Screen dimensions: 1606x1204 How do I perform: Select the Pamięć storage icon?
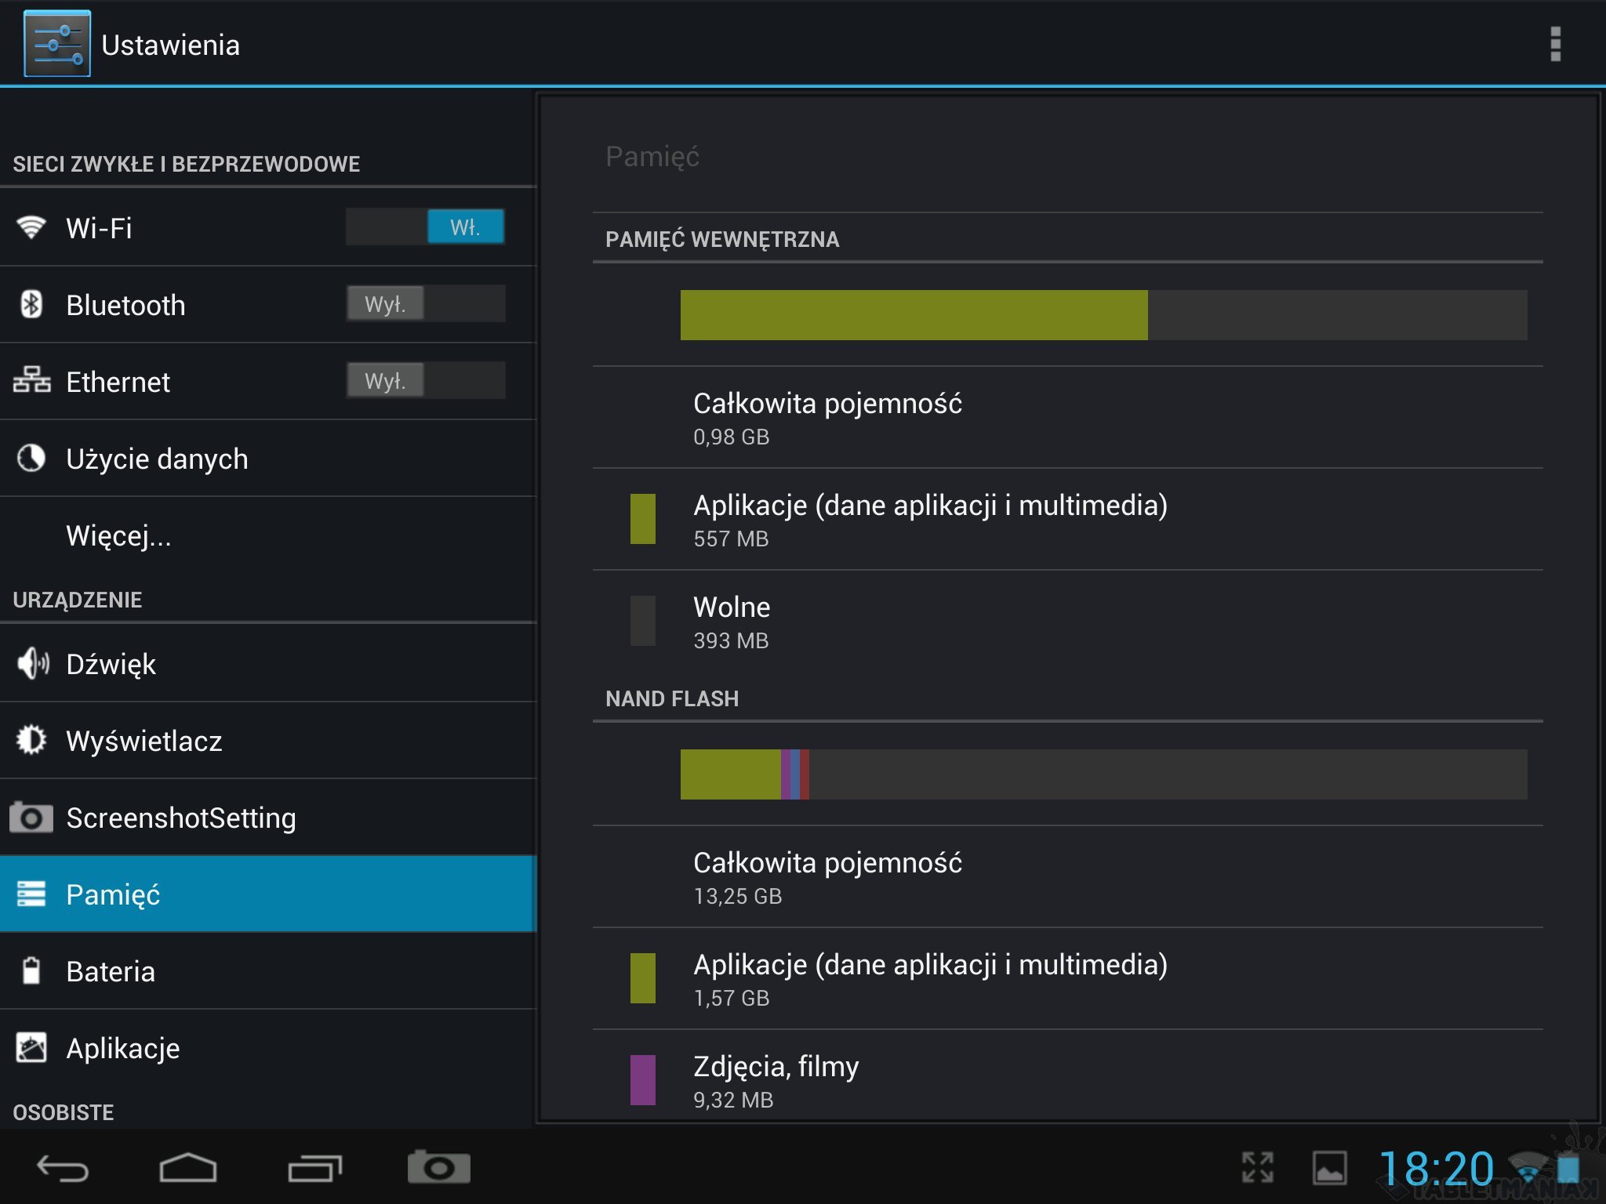31,894
